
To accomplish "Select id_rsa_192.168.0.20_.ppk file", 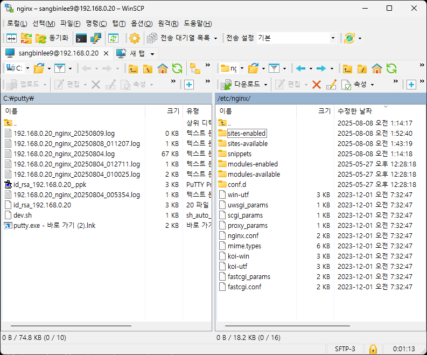I will coord(50,184).
